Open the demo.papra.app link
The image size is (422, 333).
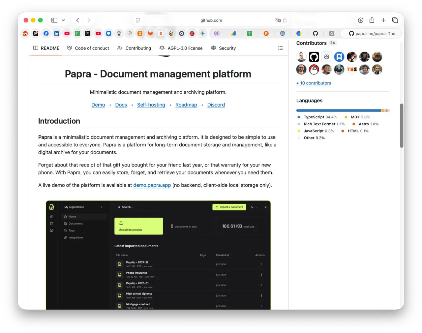(152, 185)
